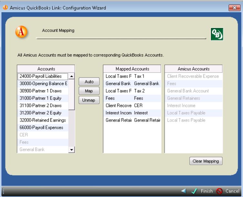The height and width of the screenshot is (197, 243).
Task: Select the General Retain mapped row
Action: tap(132, 120)
